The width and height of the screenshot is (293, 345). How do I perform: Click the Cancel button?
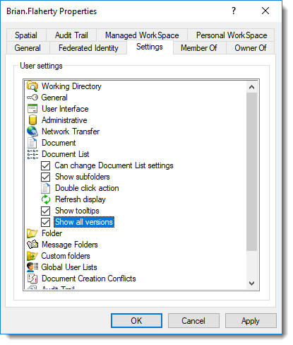click(x=193, y=320)
